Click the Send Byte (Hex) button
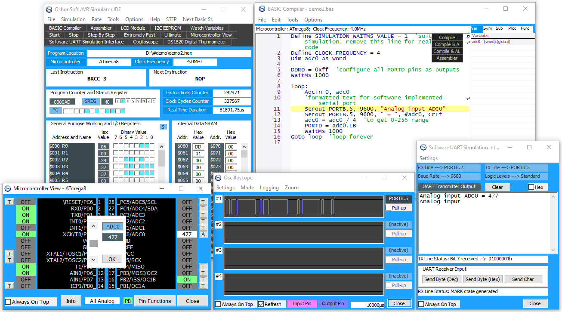Image resolution: width=562 pixels, height=312 pixels. click(483, 279)
